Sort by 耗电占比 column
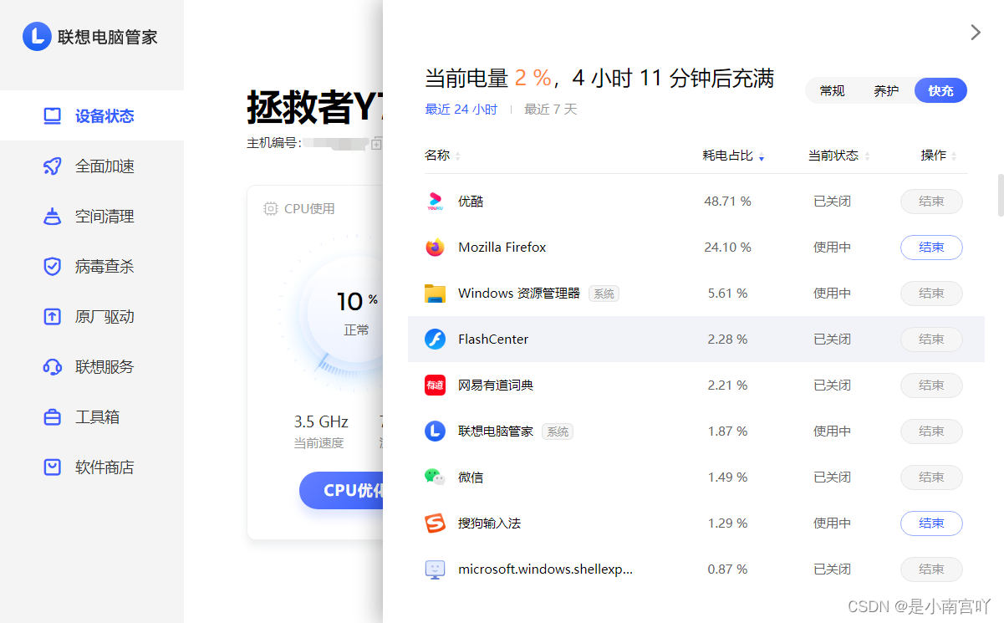Screen dimensions: 1004x623 point(733,156)
